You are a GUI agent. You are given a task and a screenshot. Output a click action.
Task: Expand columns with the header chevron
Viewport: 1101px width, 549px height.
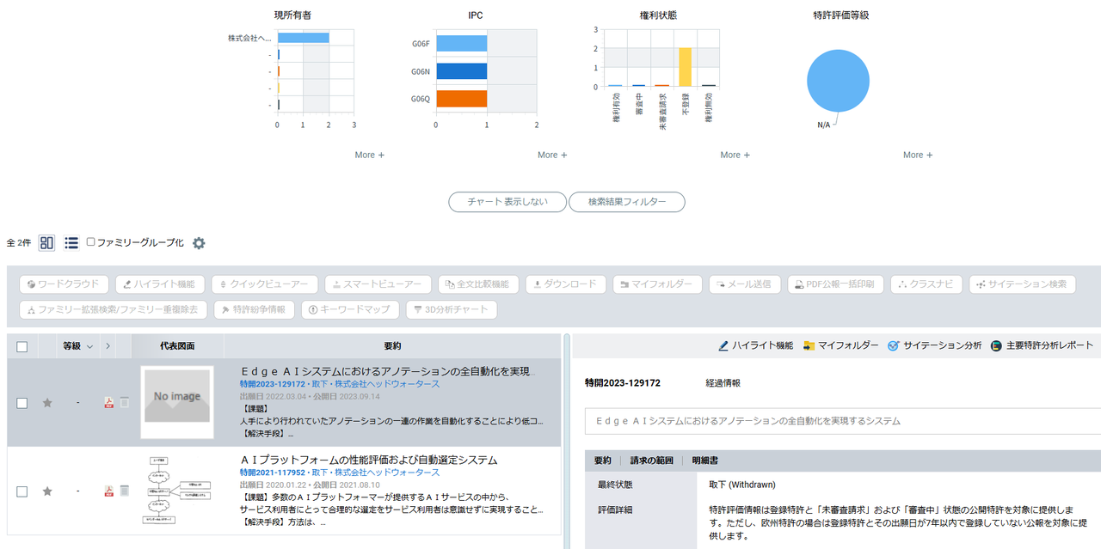click(108, 346)
